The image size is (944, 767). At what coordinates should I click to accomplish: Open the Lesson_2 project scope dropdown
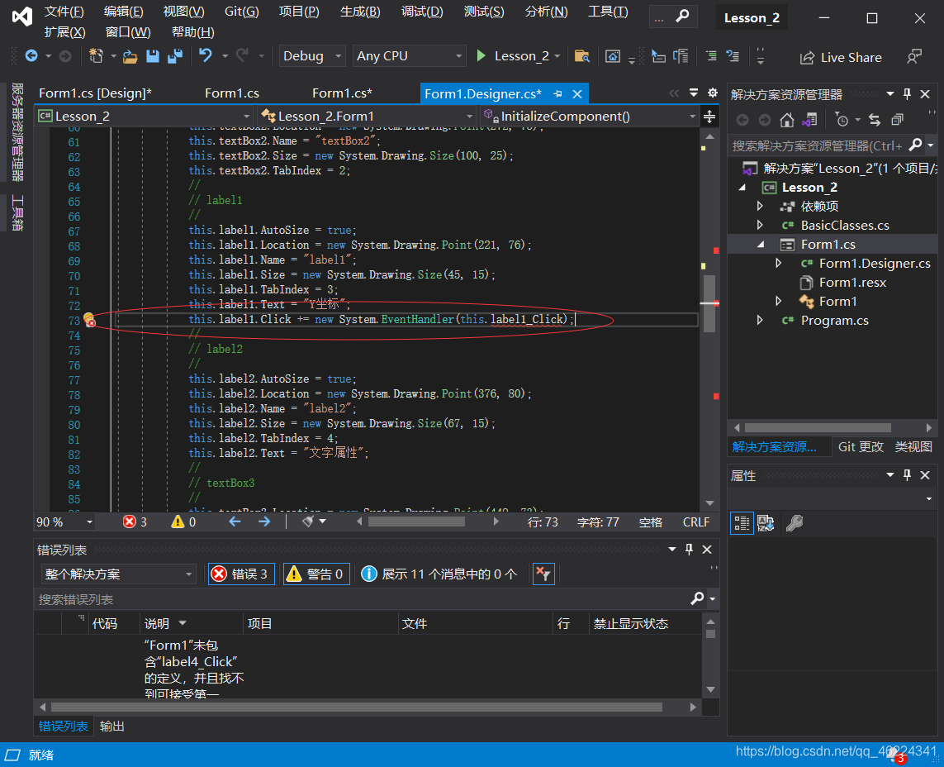point(145,117)
